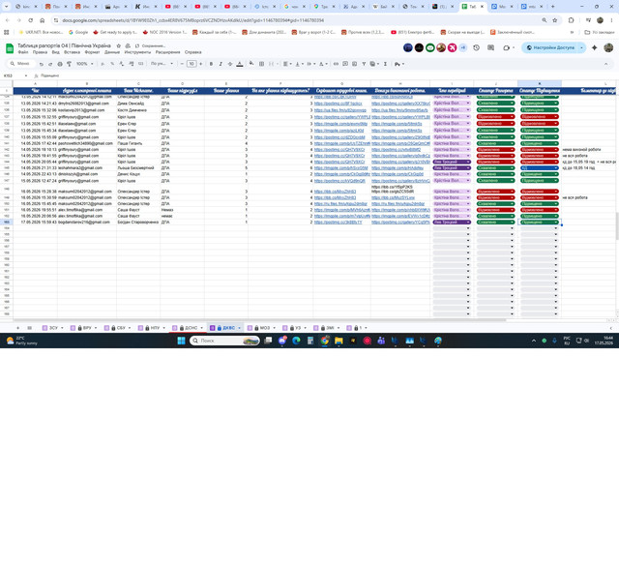Screen dimensions: 619x565
Task: Apply bold with the B icon
Action: click(x=211, y=64)
